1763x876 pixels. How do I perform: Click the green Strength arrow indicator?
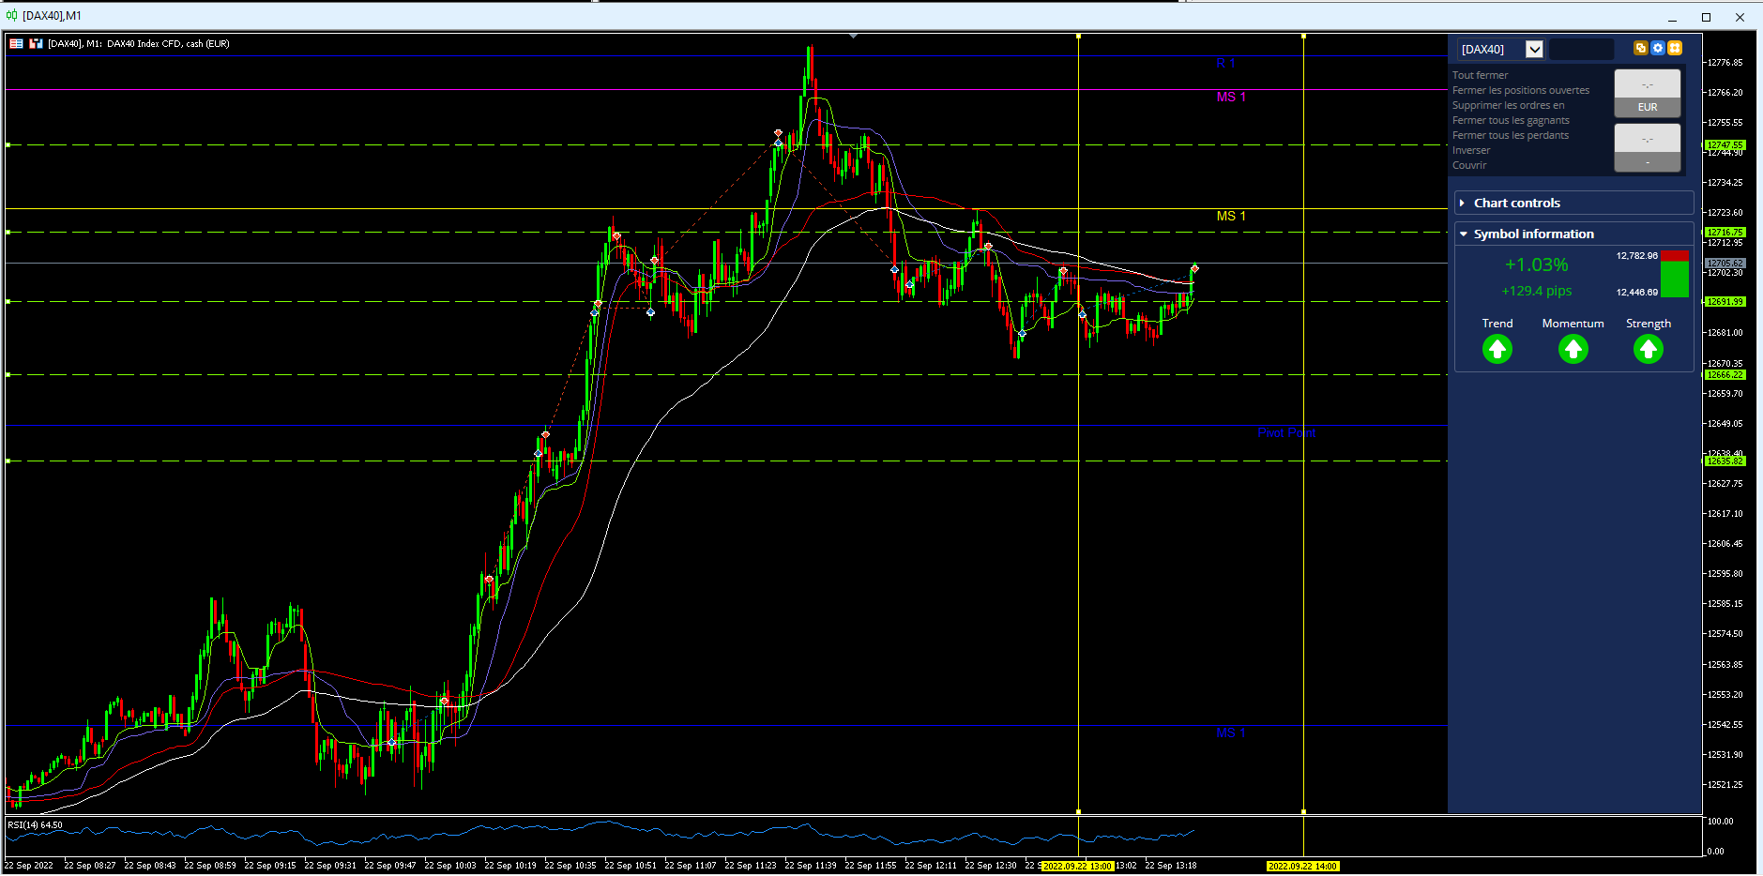[x=1649, y=350]
